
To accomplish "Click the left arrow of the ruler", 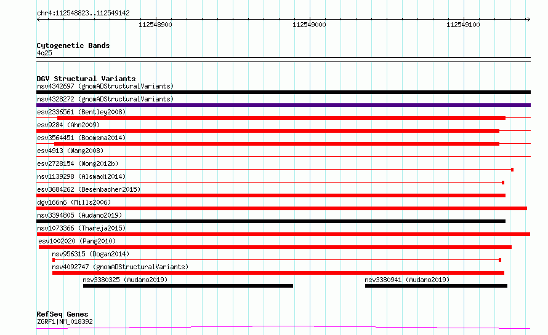I will 38,19.
